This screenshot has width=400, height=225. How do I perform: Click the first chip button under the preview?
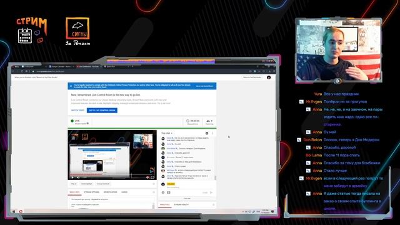click(74, 184)
